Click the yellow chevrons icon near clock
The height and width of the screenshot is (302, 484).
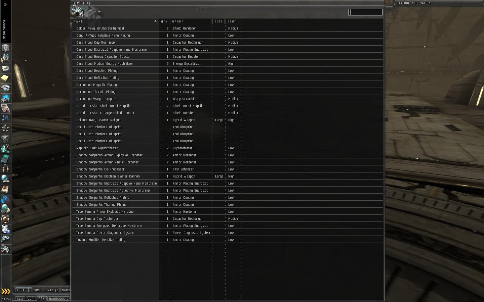coord(6,291)
